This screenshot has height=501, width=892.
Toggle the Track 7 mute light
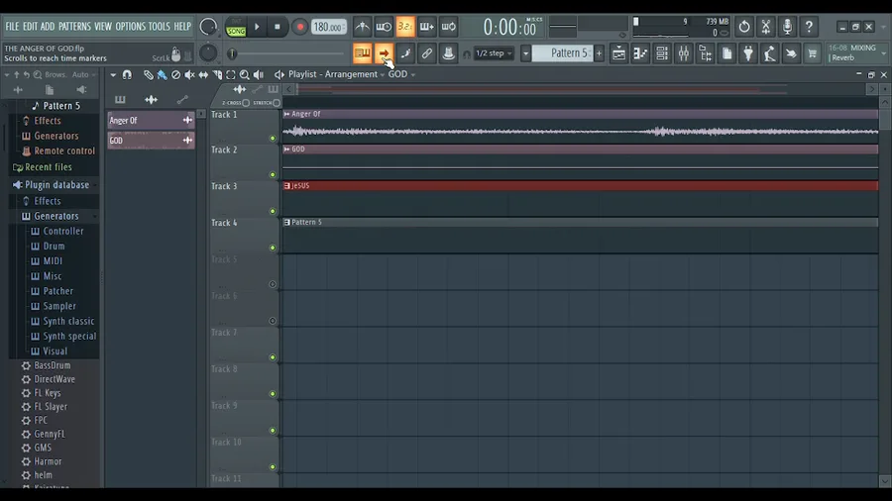[x=273, y=357]
